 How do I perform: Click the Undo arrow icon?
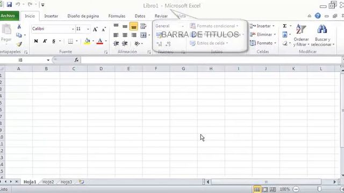(x=18, y=4)
